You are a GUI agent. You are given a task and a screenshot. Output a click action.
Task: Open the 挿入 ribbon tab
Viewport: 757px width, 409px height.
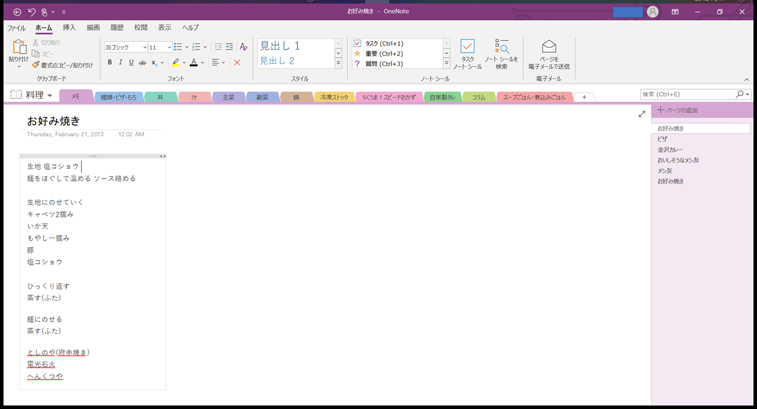pyautogui.click(x=69, y=28)
